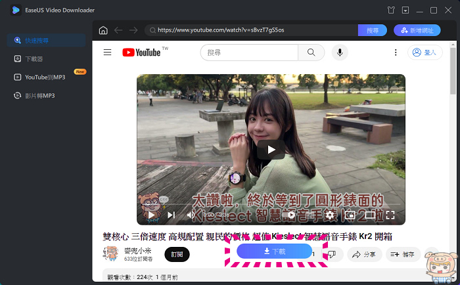Open YouTube three-dot settings menu

point(396,53)
